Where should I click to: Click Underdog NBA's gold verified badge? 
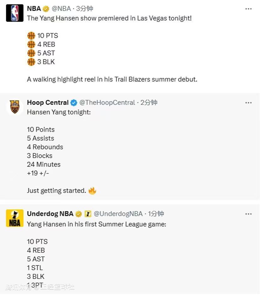tap(79, 214)
